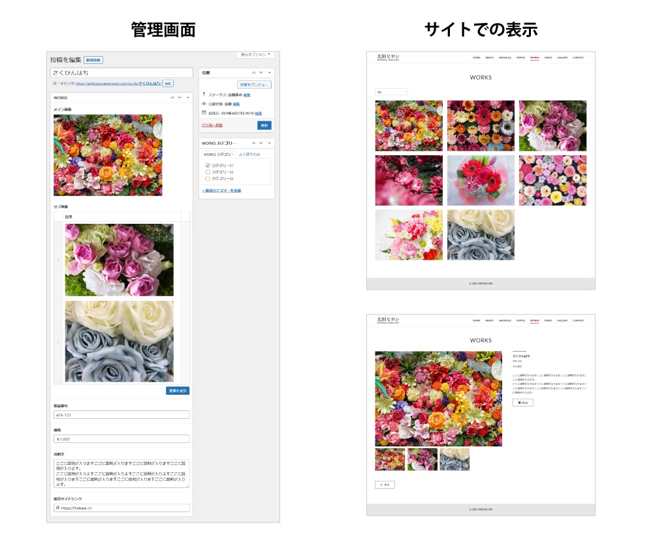Image resolution: width=653 pixels, height=535 pixels.
Task: Move the WORKS カテゴリー panel up
Action: (x=253, y=143)
